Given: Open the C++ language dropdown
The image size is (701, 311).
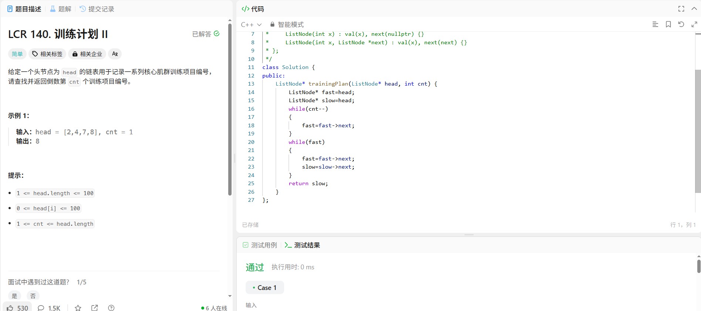Looking at the screenshot, I should click(251, 24).
